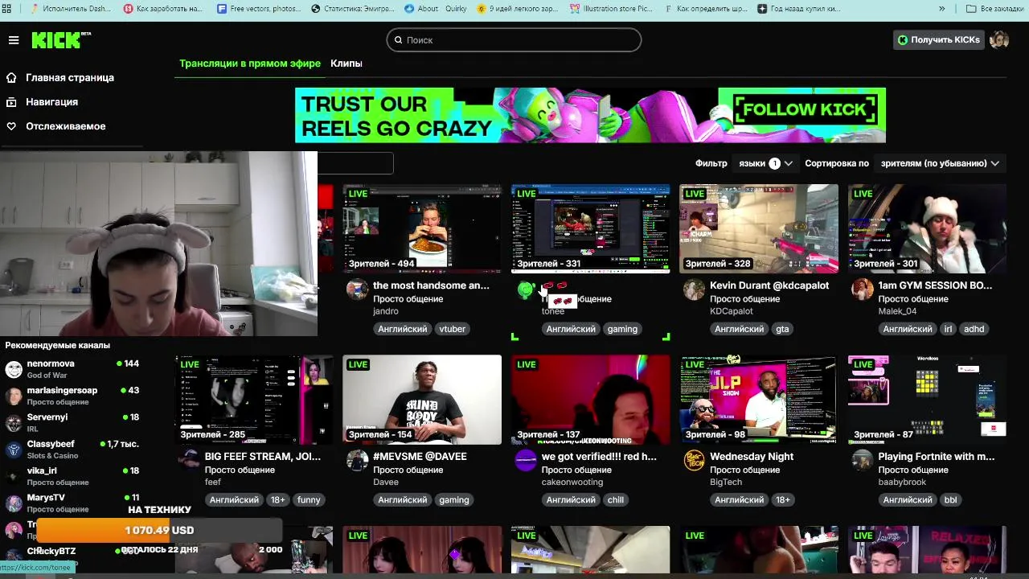Open 1am GYM SESSION stream thumbnail
This screenshot has height=579, width=1029.
927,229
